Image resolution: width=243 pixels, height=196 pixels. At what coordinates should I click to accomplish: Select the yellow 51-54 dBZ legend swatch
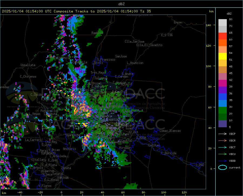pos(222,56)
